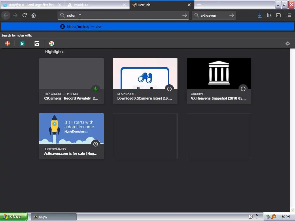Image resolution: width=295 pixels, height=221 pixels.
Task: Toggle the sidebar view icon
Action: 278,15
